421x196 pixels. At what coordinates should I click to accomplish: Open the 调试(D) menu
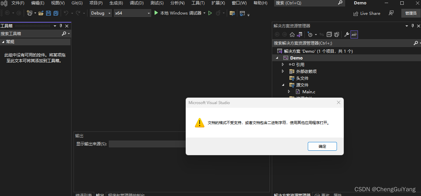(x=137, y=3)
